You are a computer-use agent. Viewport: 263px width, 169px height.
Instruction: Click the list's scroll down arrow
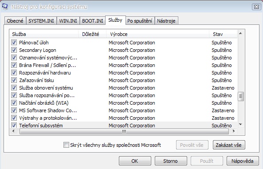tap(240, 124)
